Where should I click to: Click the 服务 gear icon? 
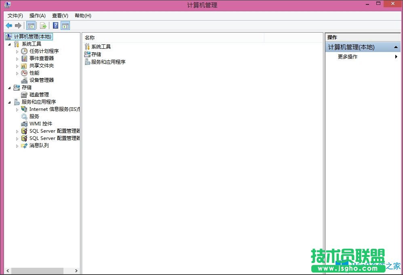[x=24, y=116]
